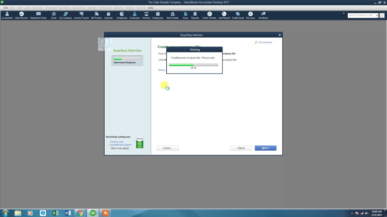The image size is (387, 217).
Task: Click the Search Company or Help field
Action: tap(362, 15)
